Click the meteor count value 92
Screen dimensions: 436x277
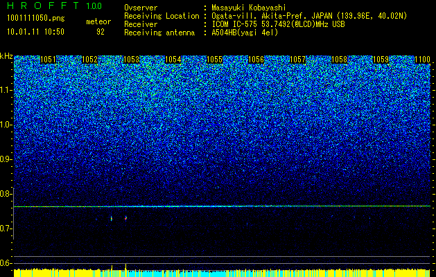[101, 32]
